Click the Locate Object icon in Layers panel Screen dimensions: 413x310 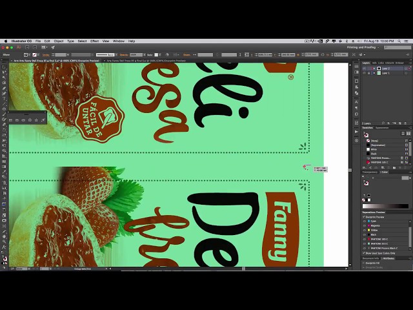point(383,123)
